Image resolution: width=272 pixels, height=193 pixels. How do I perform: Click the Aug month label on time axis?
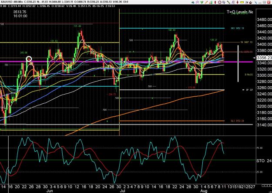point(204,191)
